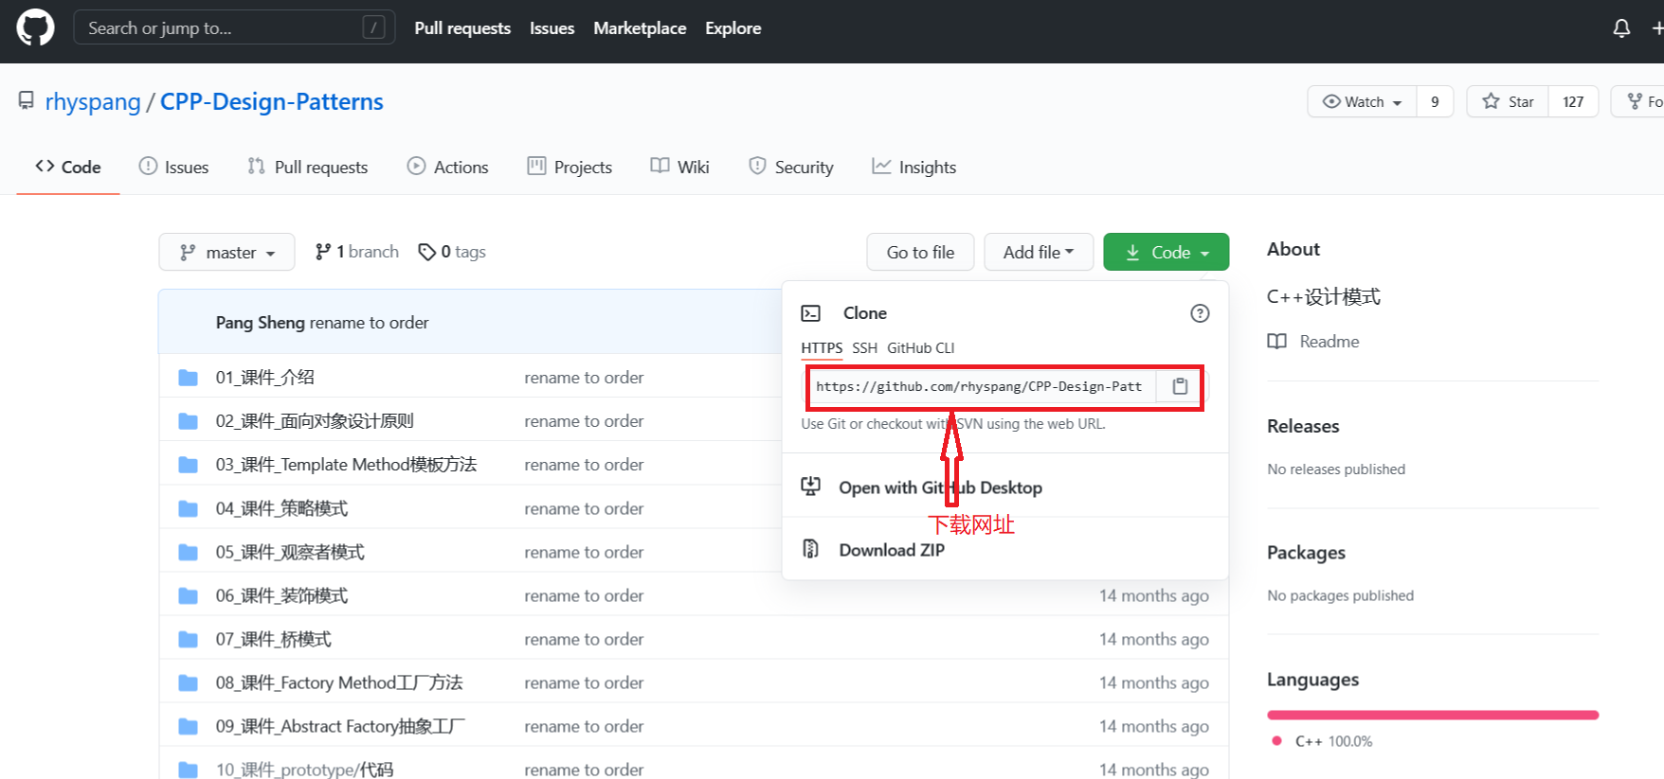This screenshot has width=1664, height=779.
Task: Click the terminal icon beside Clone
Action: click(x=811, y=313)
